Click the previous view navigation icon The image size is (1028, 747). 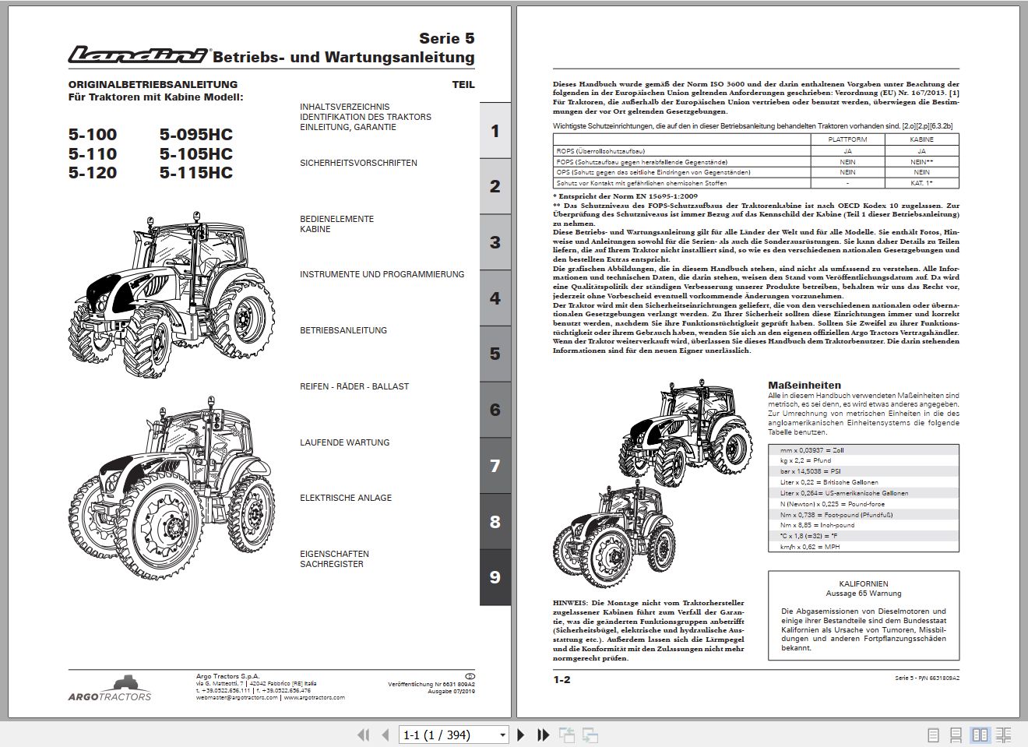pyautogui.click(x=567, y=735)
